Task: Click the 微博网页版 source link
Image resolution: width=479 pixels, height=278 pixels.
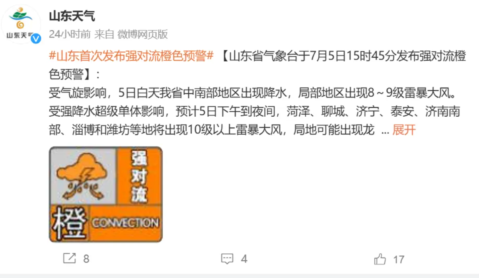Action: (x=143, y=34)
